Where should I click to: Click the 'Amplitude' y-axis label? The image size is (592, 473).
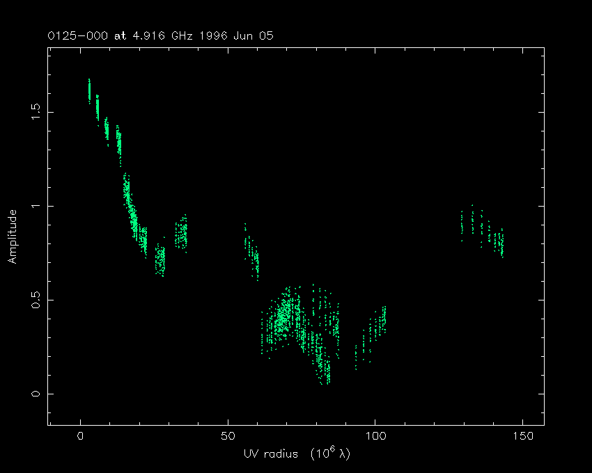(x=13, y=238)
